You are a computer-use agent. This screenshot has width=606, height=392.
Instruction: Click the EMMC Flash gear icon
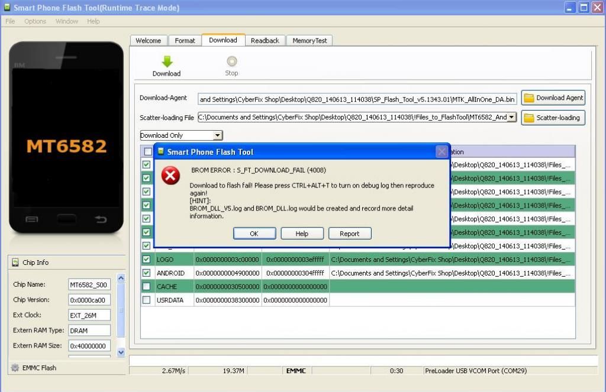click(15, 368)
